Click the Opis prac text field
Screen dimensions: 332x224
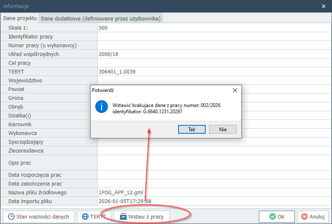click(x=213, y=163)
